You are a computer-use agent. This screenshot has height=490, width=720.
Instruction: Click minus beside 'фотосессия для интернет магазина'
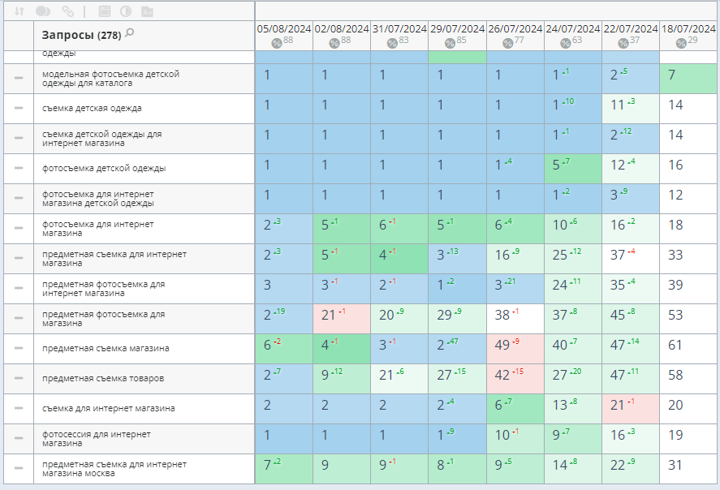[x=18, y=439]
